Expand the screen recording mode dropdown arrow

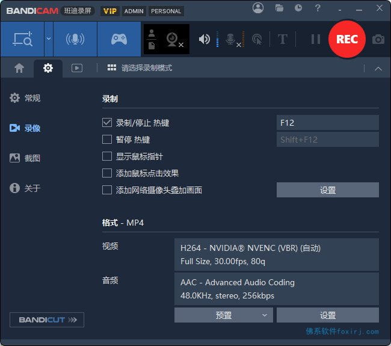point(49,39)
